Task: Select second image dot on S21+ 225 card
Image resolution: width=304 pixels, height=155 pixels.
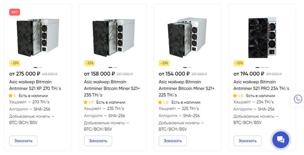Action: [x=189, y=68]
